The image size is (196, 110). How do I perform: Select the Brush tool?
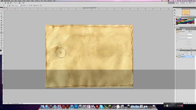(x=1, y=22)
